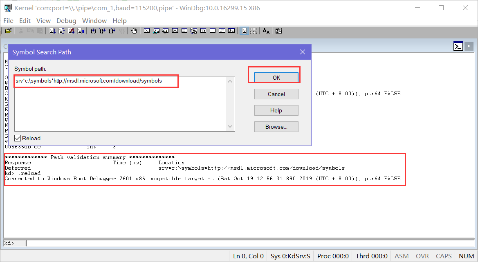Switch to Source mode off binary icon

point(254,31)
